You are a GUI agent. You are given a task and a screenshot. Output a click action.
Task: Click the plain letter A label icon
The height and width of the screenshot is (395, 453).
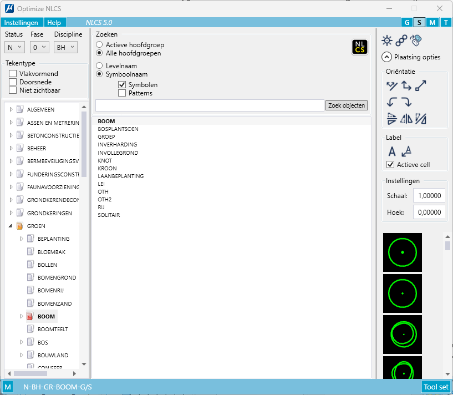pyautogui.click(x=392, y=151)
